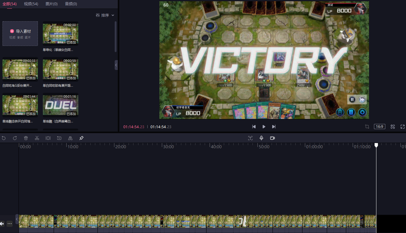Click the mirror flip icon
This screenshot has height=233, width=406.
70,138
